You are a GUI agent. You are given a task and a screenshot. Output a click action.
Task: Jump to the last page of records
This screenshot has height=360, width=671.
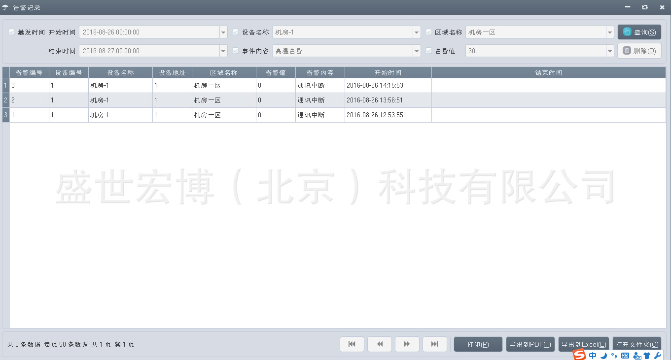click(435, 344)
